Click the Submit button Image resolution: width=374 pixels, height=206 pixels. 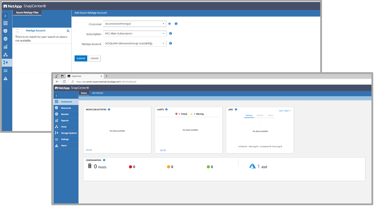point(81,58)
